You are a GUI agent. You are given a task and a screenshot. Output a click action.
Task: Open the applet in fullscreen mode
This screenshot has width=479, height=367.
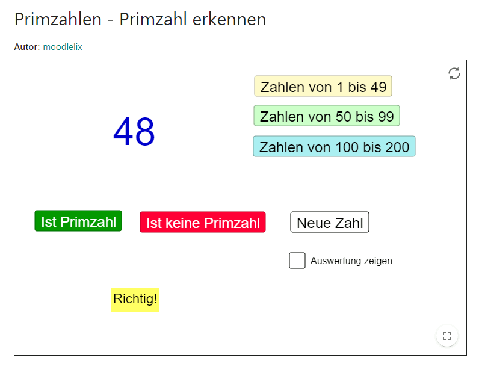(x=447, y=336)
